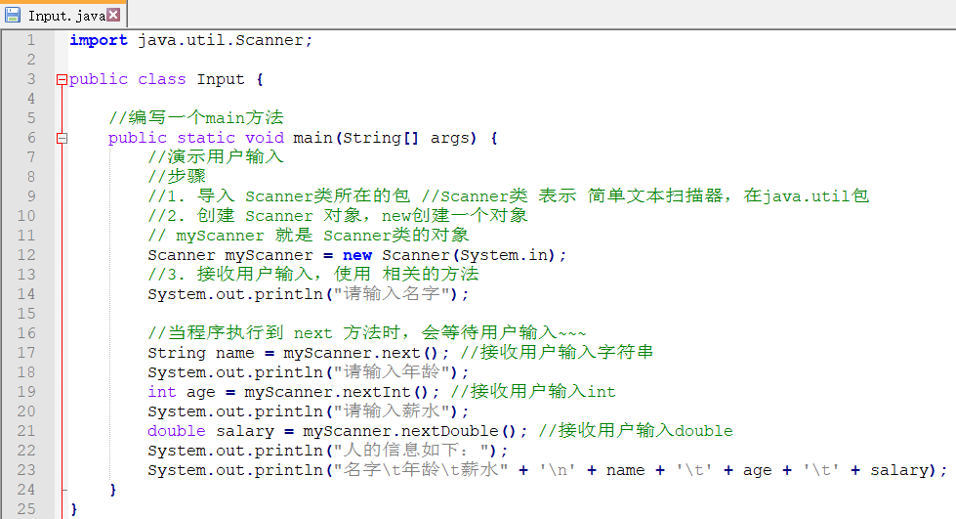This screenshot has height=519, width=956.
Task: Click the word Scanner in the import line
Action: click(278, 40)
